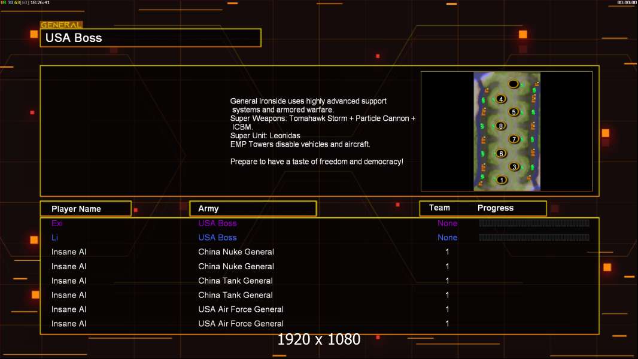The image size is (638, 359).
Task: Select player Li in the list
Action: pos(54,238)
